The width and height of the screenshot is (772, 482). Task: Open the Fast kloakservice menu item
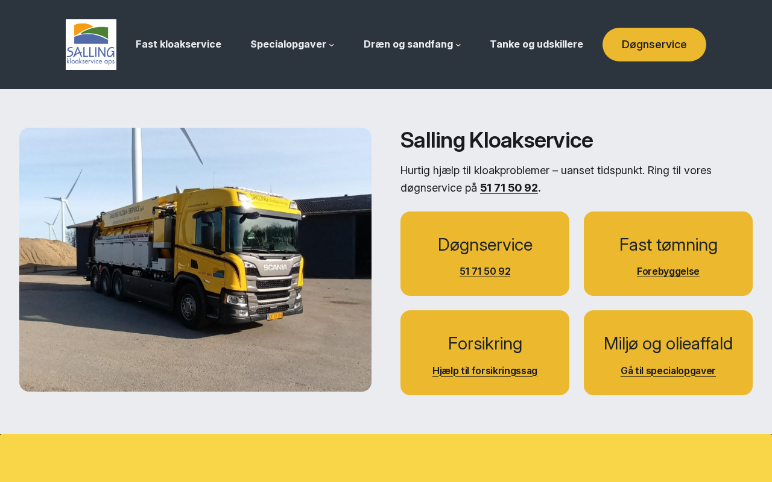pyautogui.click(x=179, y=44)
